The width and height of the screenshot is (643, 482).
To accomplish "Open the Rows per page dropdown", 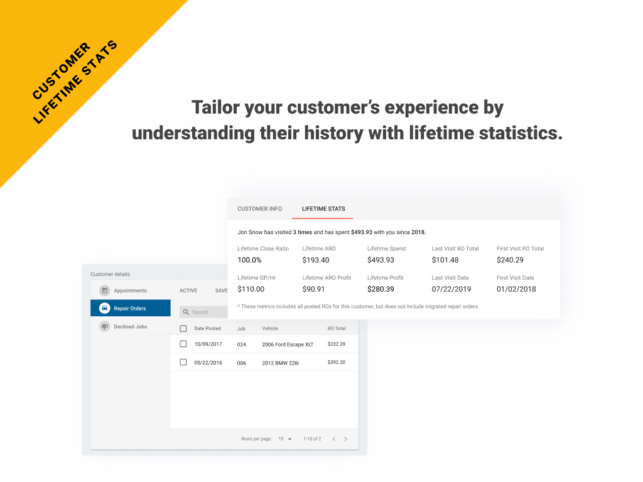I will click(284, 439).
